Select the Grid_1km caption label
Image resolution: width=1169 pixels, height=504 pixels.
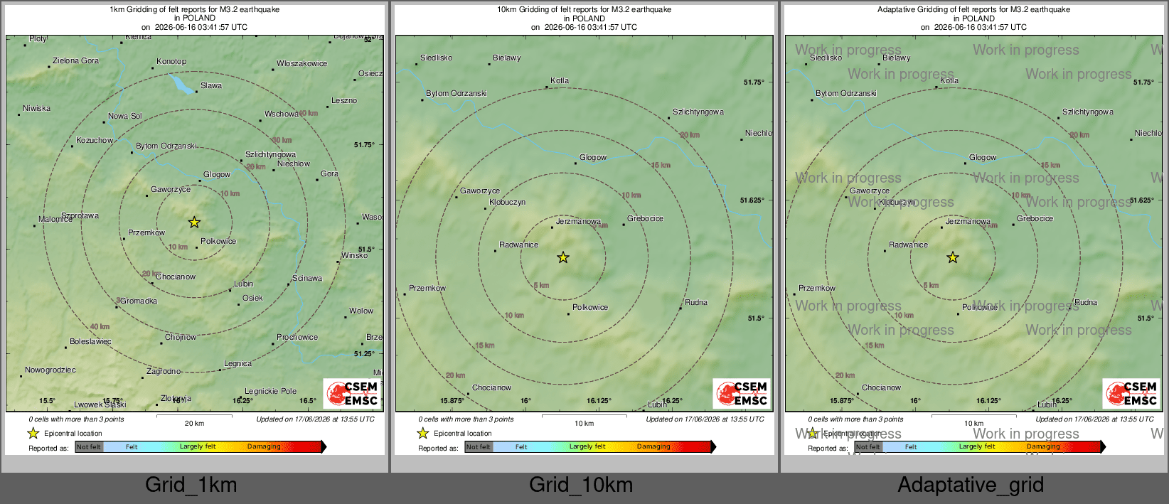click(x=191, y=485)
